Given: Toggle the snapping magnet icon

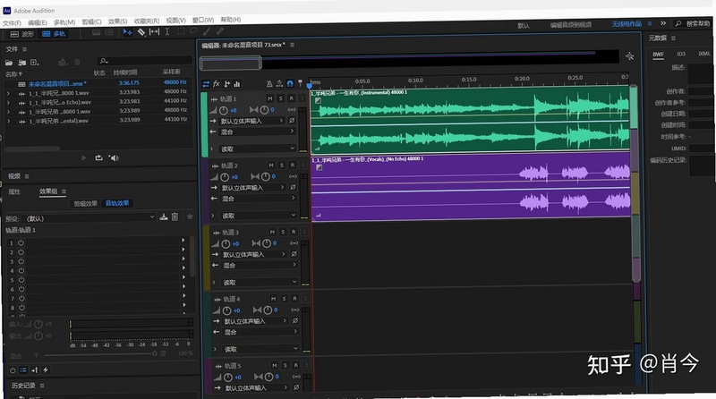Looking at the screenshot, I should (x=289, y=83).
